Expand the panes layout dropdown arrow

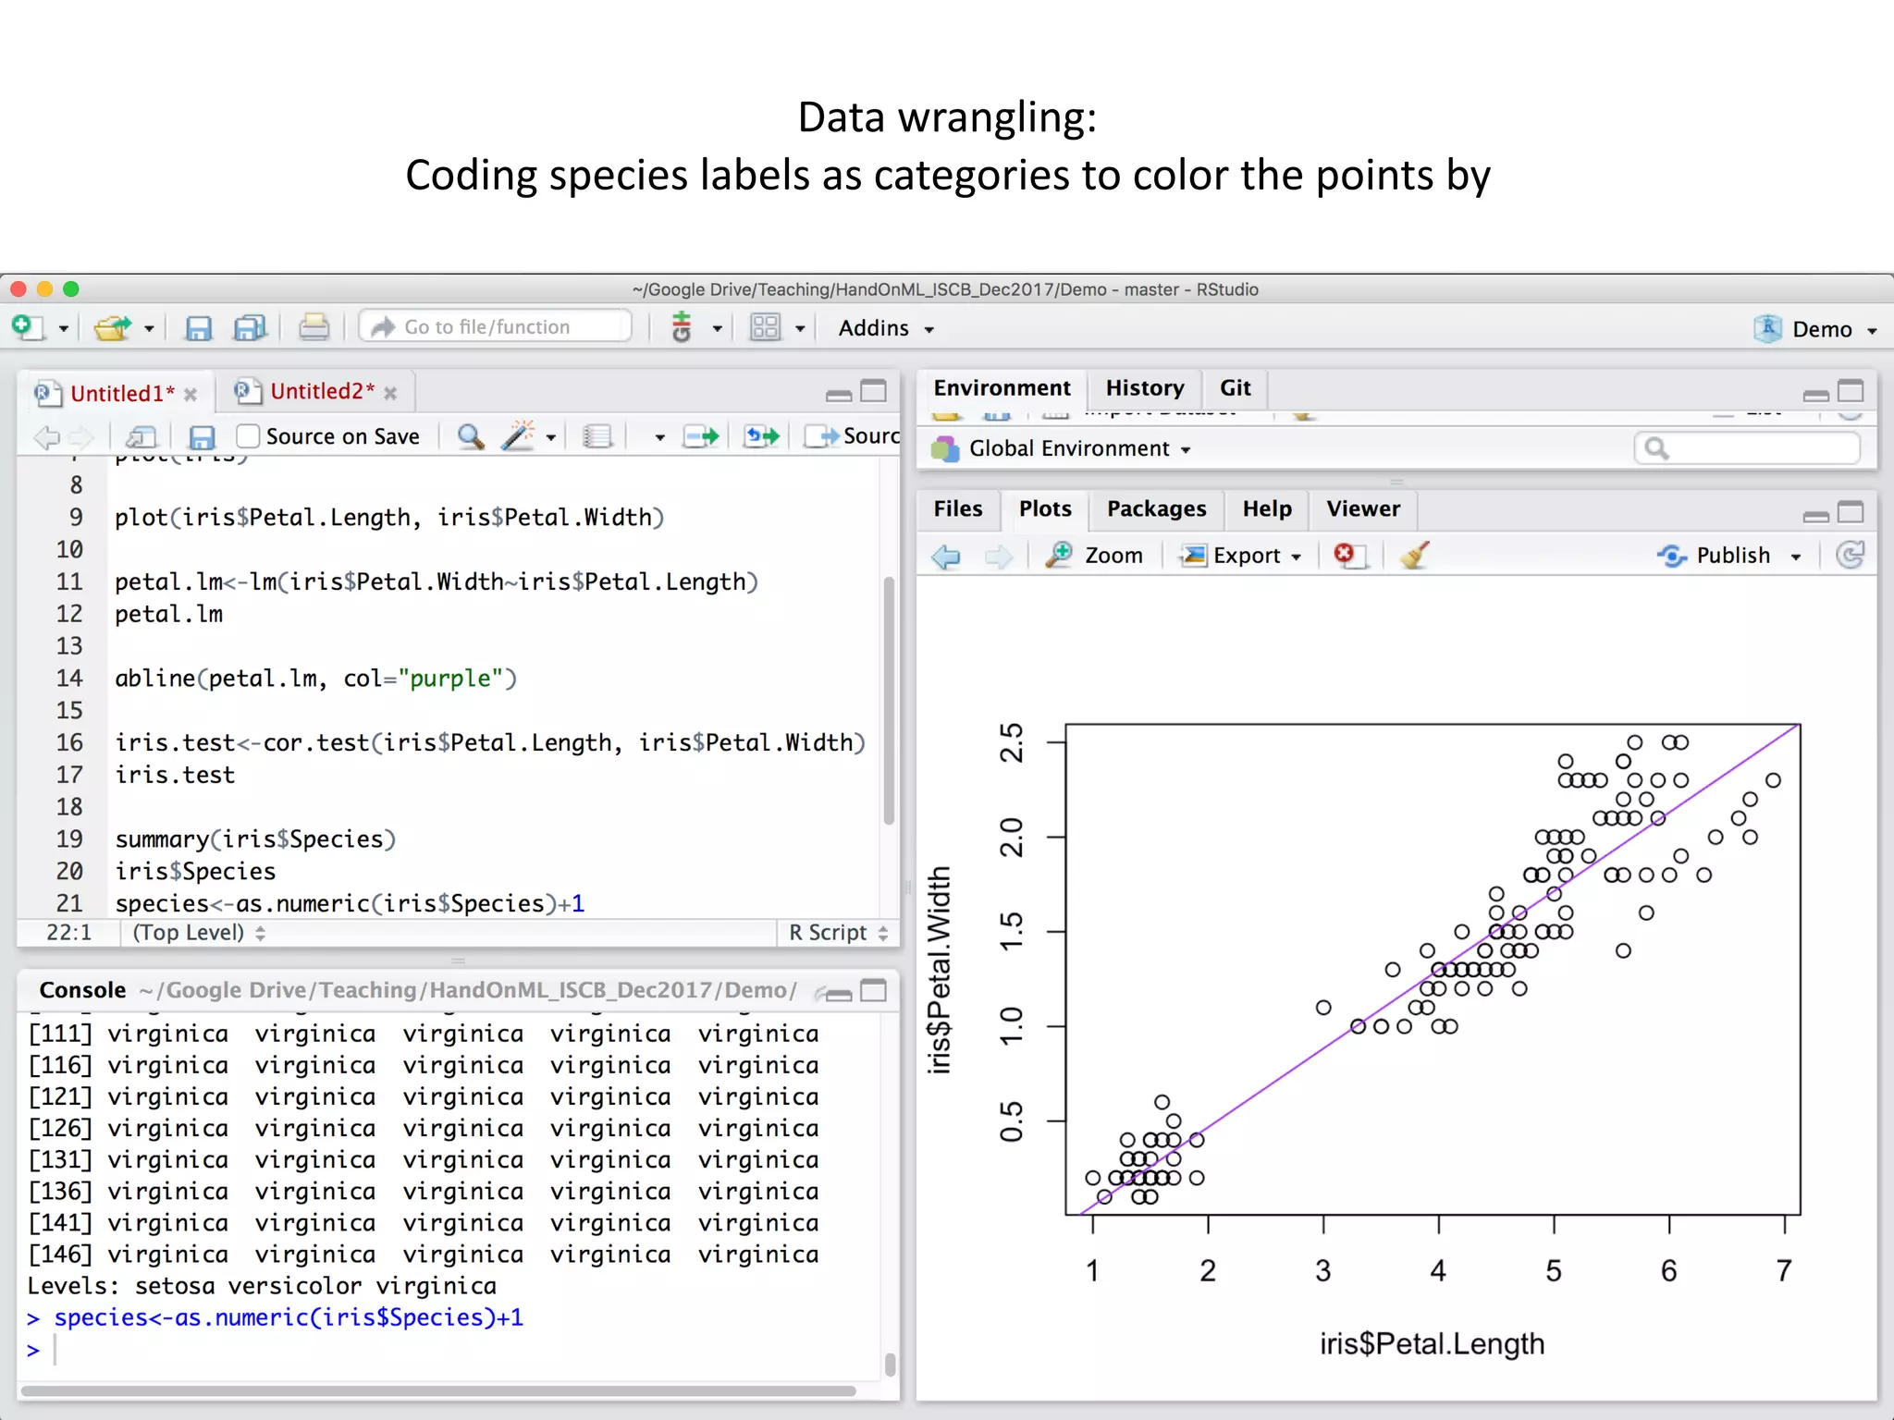click(x=800, y=329)
